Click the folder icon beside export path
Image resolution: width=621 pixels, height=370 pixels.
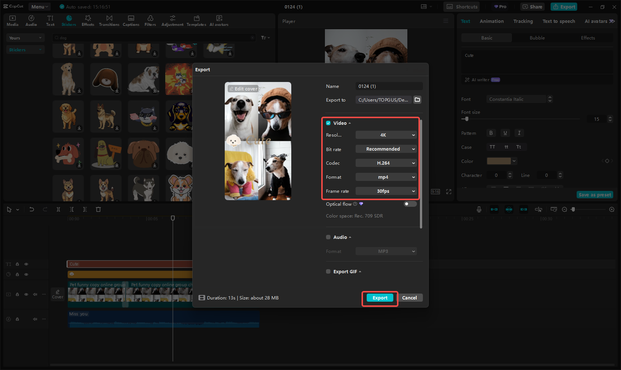point(417,100)
